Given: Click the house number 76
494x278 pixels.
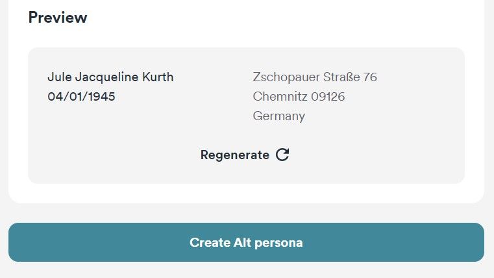Looking at the screenshot, I should pyautogui.click(x=370, y=77).
